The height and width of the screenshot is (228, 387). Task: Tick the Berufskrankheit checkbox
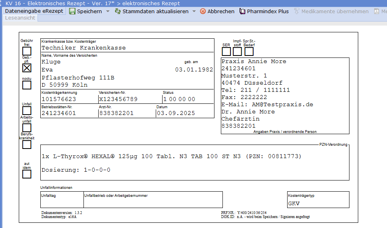(27, 145)
